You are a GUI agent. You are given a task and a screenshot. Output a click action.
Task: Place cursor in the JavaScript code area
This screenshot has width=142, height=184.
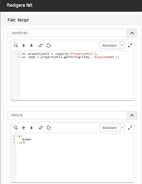coord(77,75)
